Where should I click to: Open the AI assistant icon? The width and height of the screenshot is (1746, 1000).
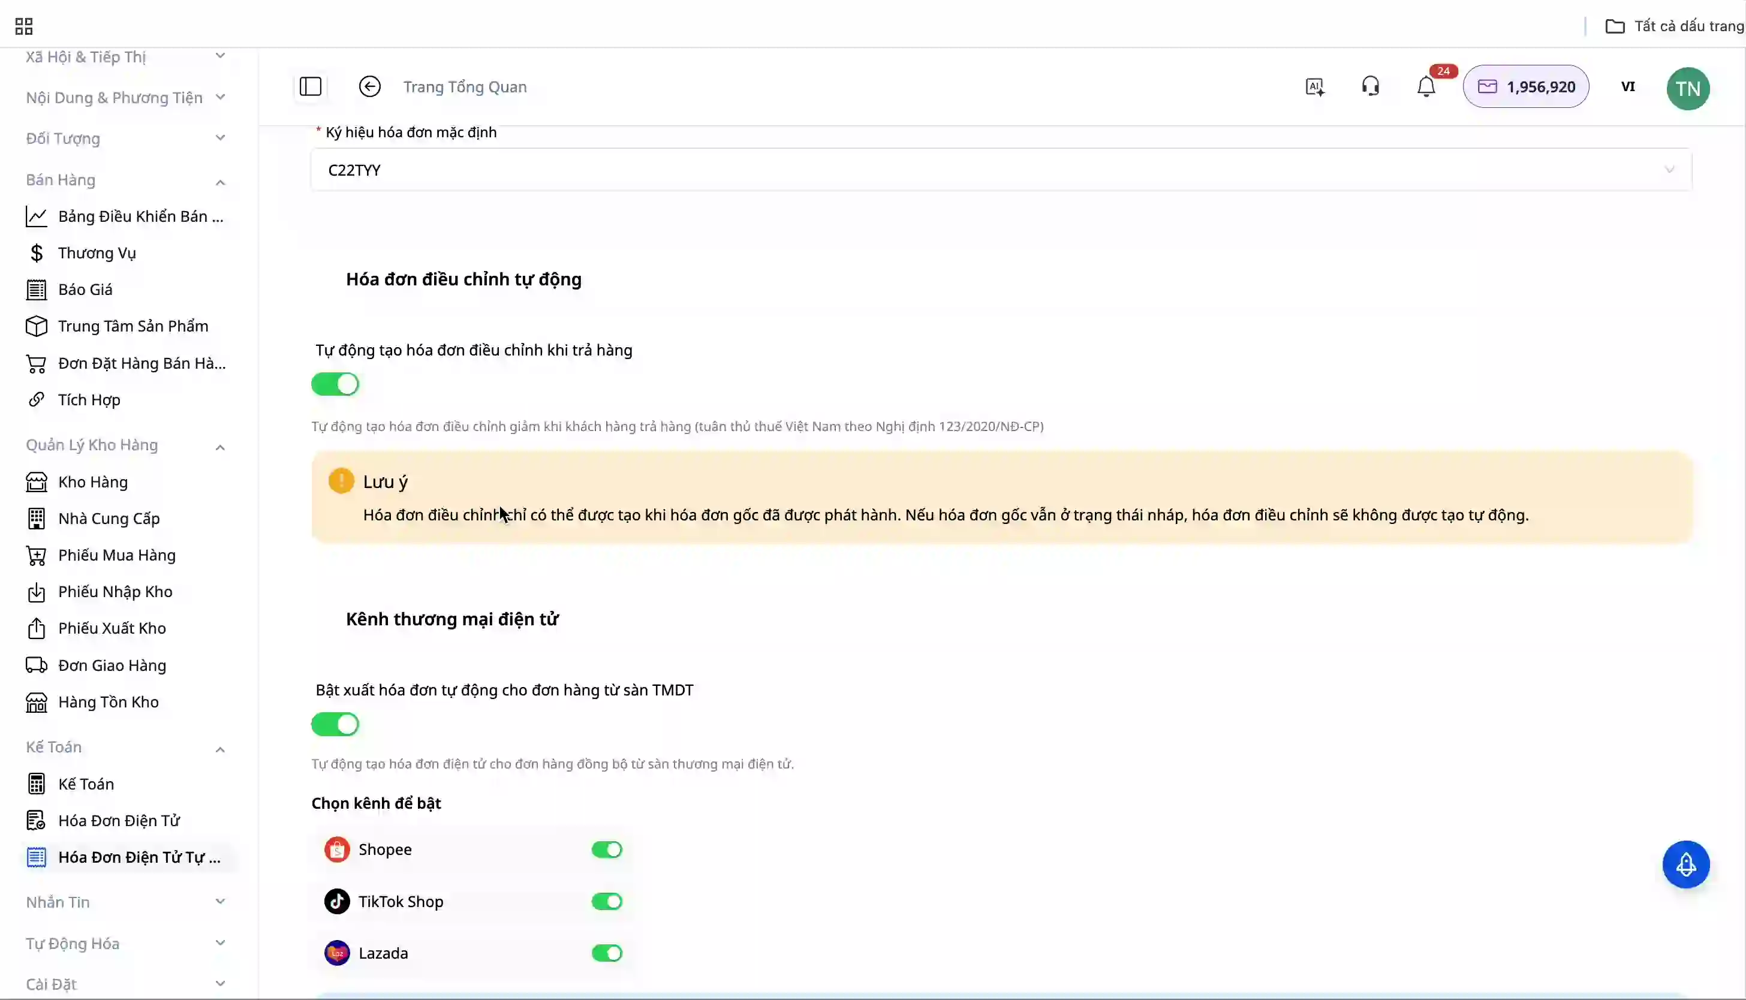pyautogui.click(x=1315, y=86)
